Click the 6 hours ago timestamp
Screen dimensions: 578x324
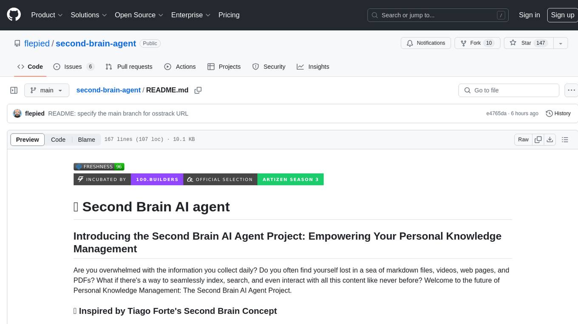pyautogui.click(x=525, y=114)
